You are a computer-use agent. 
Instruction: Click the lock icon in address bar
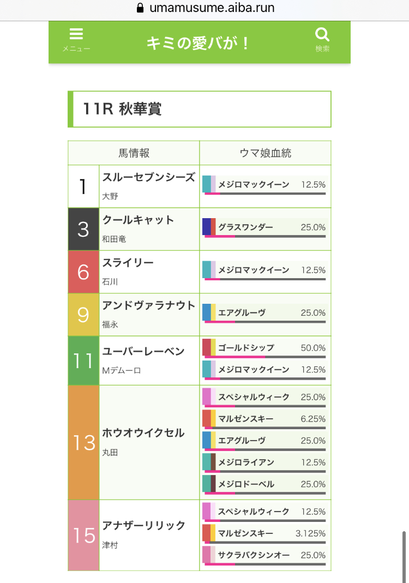140,8
